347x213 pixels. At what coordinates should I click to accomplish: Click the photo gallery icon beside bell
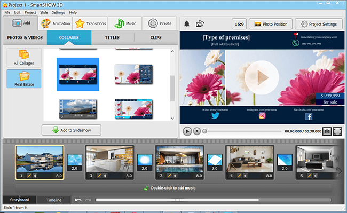(200, 23)
